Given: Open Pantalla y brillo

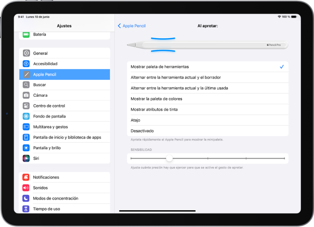Looking at the screenshot, I should coord(65,148).
